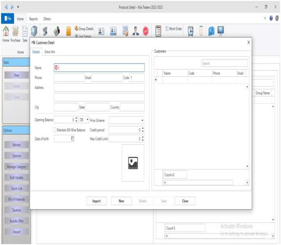
Task: Click Close button in Customers Detail dialog
Action: click(185, 201)
